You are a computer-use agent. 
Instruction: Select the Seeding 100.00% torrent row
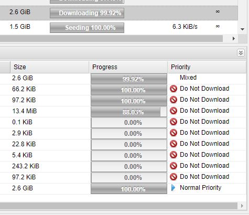pyautogui.click(x=119, y=27)
